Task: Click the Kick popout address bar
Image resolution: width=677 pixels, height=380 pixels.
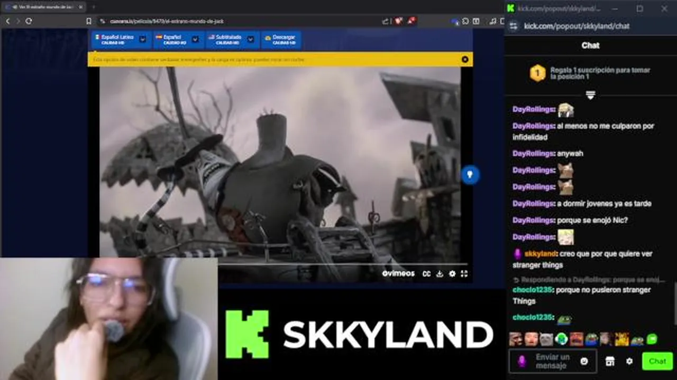Action: point(577,26)
